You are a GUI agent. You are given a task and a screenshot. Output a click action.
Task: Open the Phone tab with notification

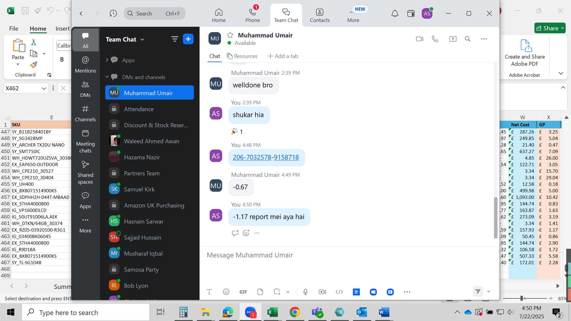pyautogui.click(x=252, y=15)
